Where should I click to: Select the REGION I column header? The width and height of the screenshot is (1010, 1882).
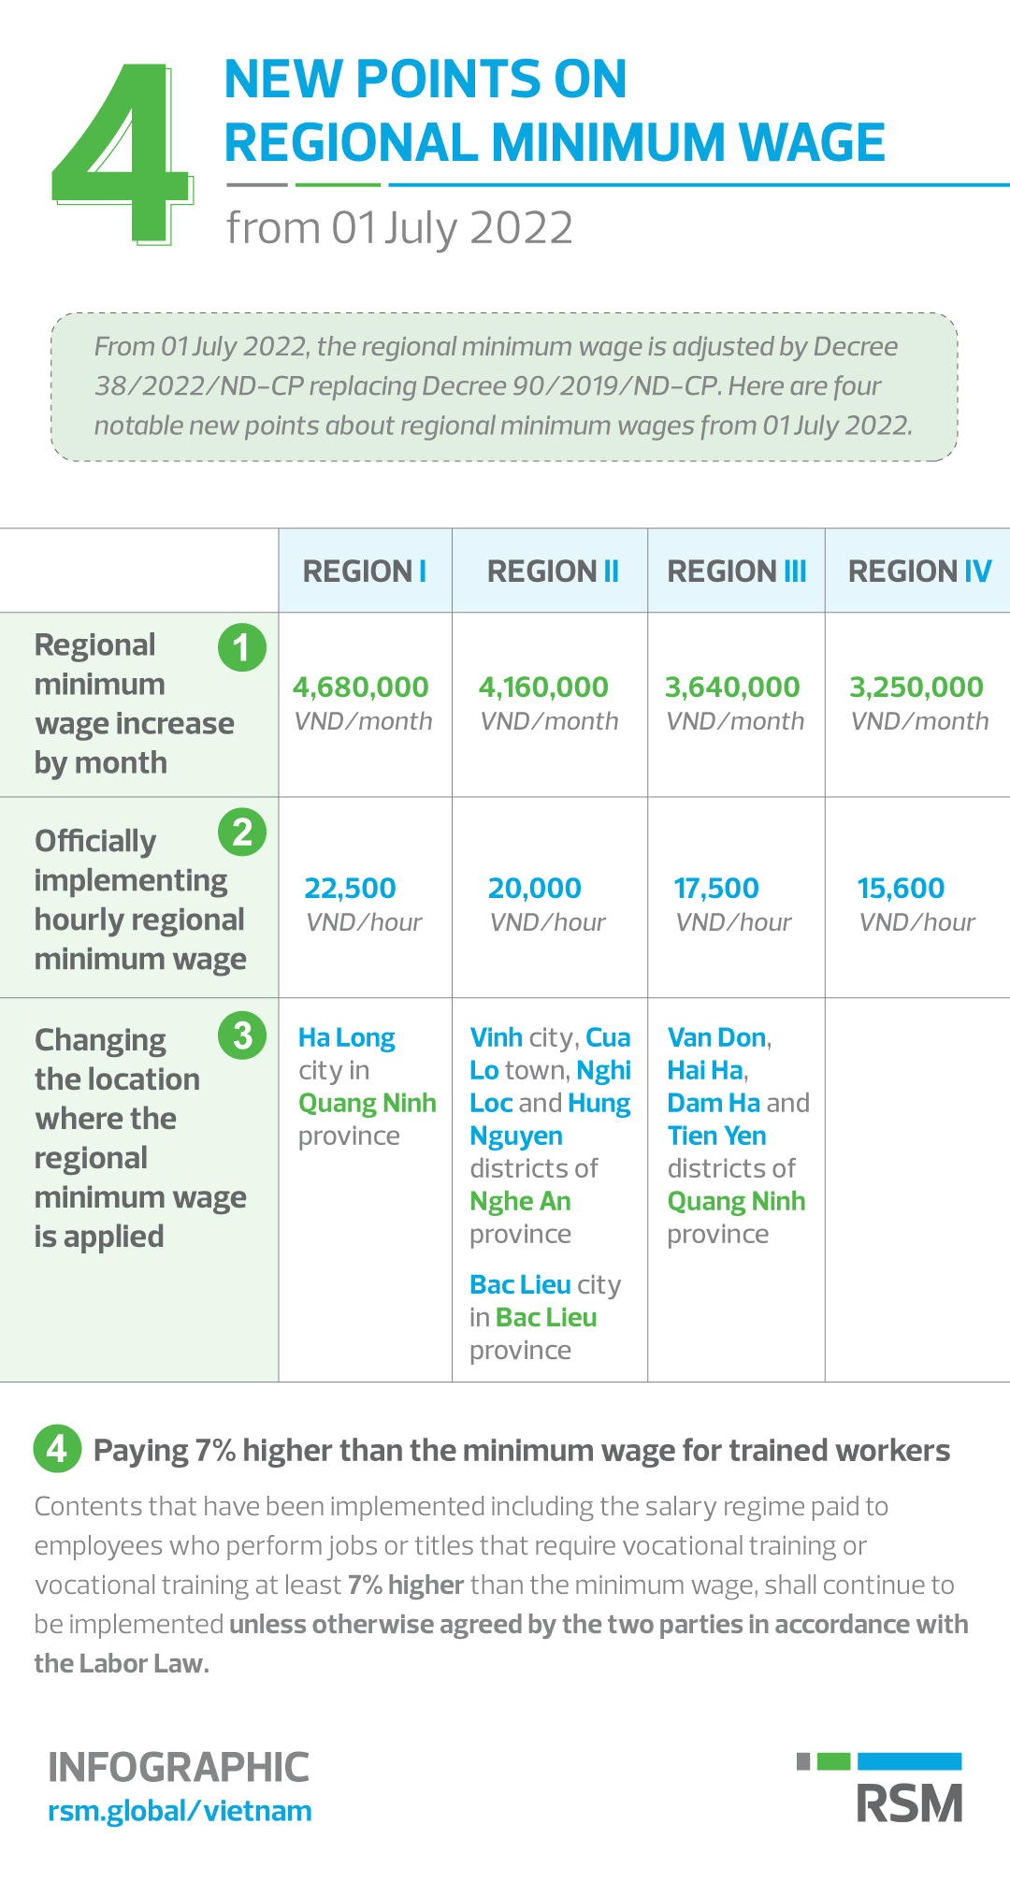tap(365, 571)
